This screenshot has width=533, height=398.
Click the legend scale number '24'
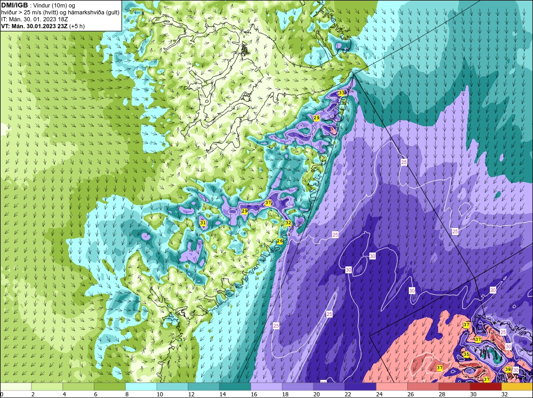[x=378, y=394]
